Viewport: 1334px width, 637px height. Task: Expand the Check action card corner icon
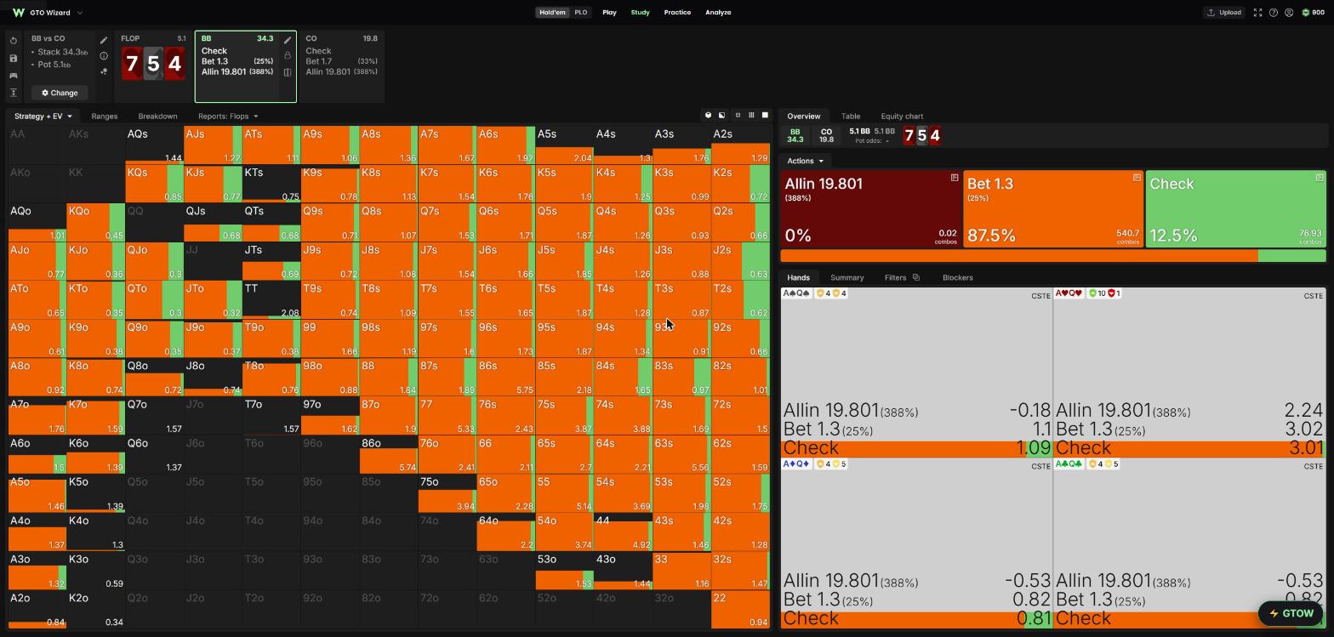(1320, 178)
